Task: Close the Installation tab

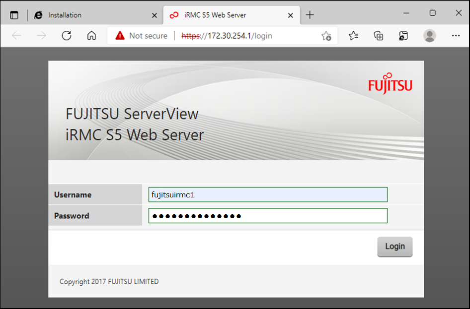Action: (155, 15)
